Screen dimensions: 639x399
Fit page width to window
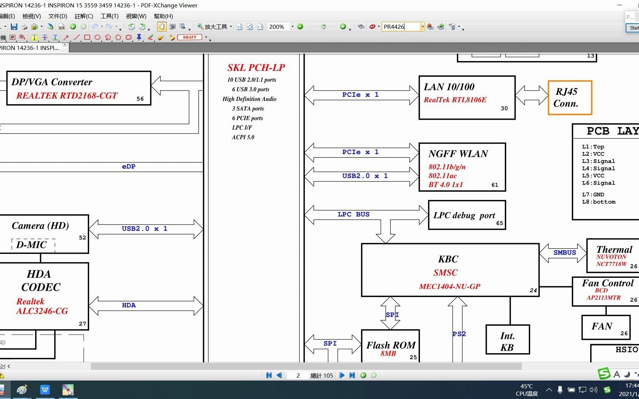point(260,27)
